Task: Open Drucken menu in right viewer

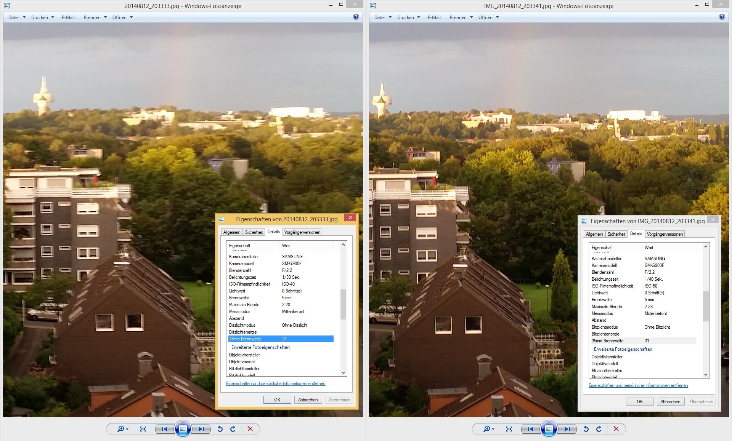Action: coord(409,17)
